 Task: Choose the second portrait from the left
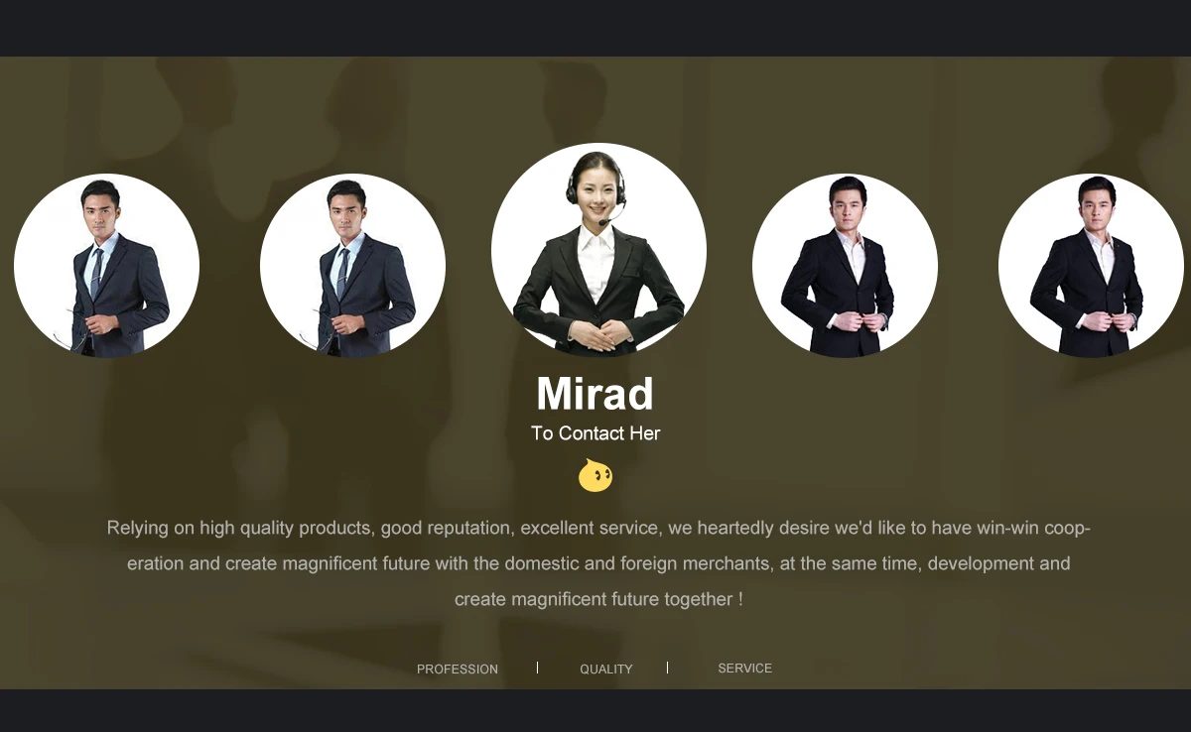pyautogui.click(x=352, y=266)
